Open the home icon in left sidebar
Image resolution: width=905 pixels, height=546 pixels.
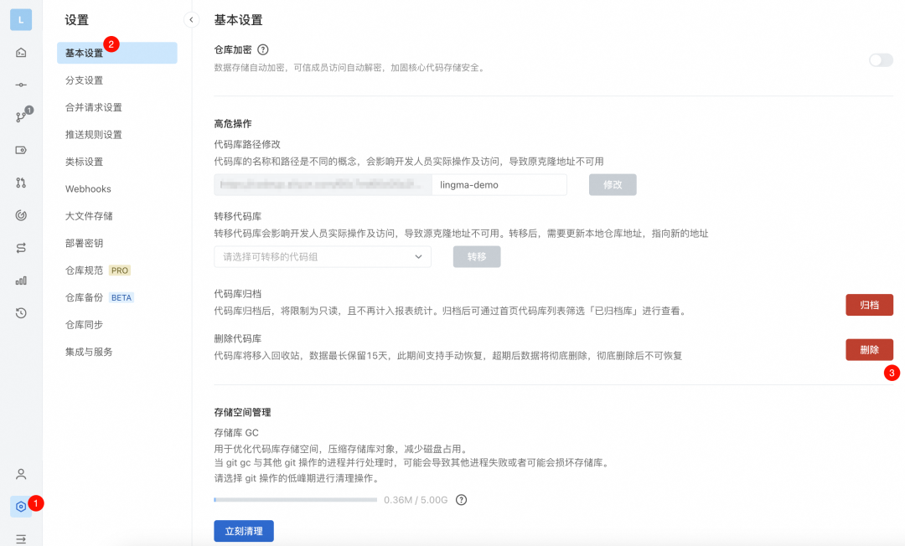click(21, 53)
